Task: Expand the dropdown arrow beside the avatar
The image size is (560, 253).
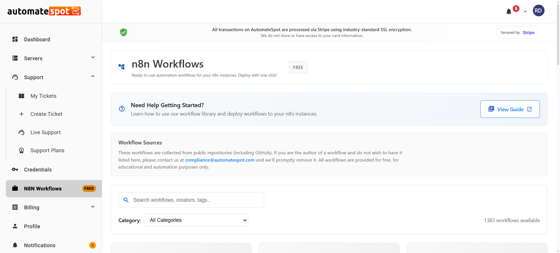Action: point(525,12)
